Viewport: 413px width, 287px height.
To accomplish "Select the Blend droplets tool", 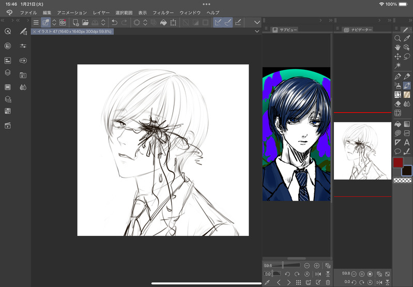I will [407, 104].
